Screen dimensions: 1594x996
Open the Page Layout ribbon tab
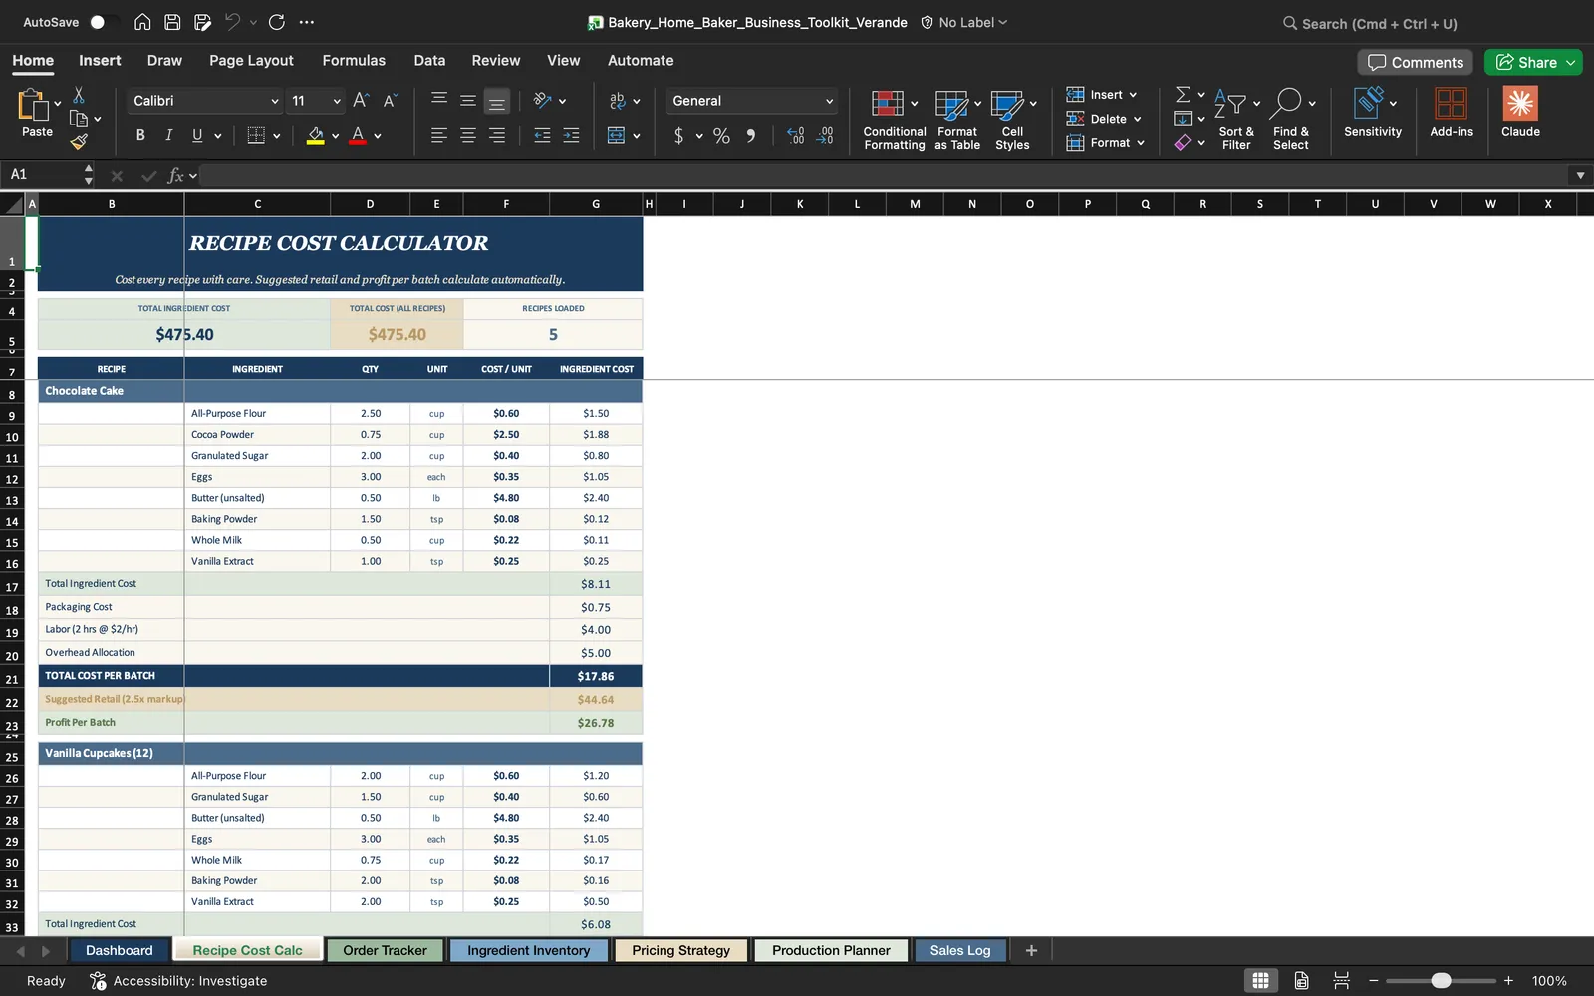click(x=251, y=60)
